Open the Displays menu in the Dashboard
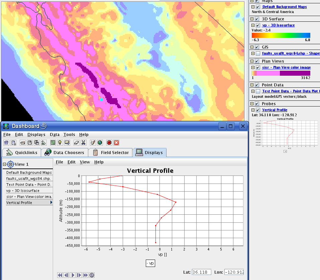Viewport: 320px width, 280px height. [36, 135]
